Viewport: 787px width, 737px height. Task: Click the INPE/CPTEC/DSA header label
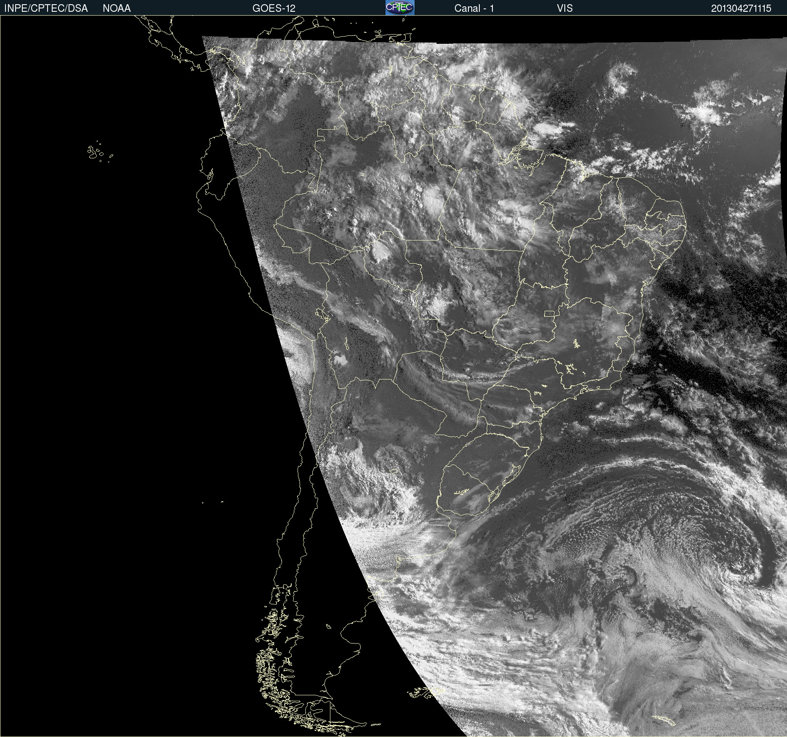tap(46, 8)
